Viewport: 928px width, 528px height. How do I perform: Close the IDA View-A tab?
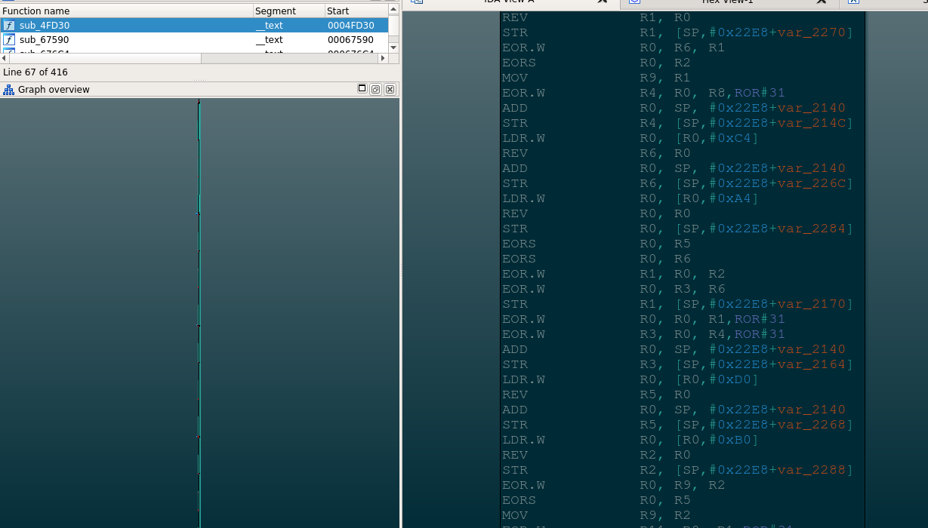tap(602, 2)
